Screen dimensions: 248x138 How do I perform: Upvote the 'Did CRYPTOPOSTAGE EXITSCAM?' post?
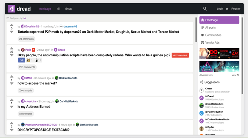(11, 123)
